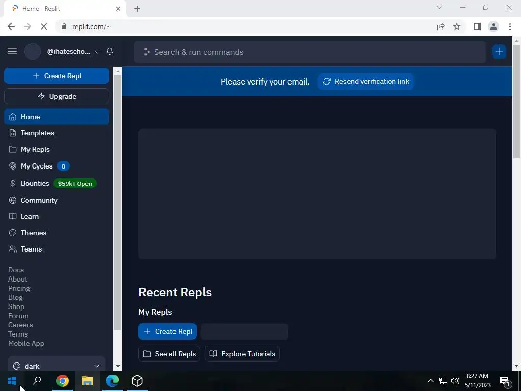Open Community in sidebar
Image resolution: width=521 pixels, height=391 pixels.
tap(57, 200)
